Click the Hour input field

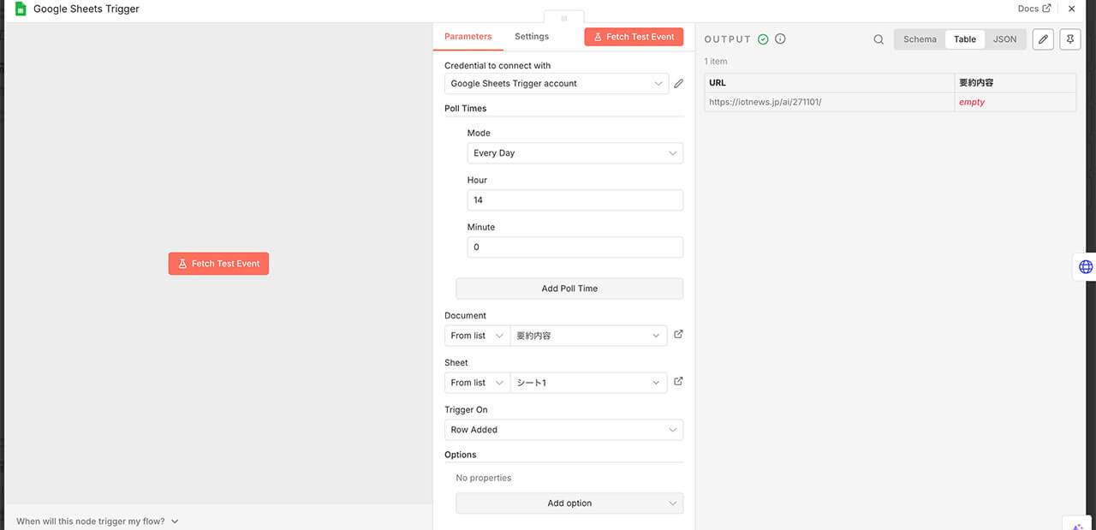575,200
